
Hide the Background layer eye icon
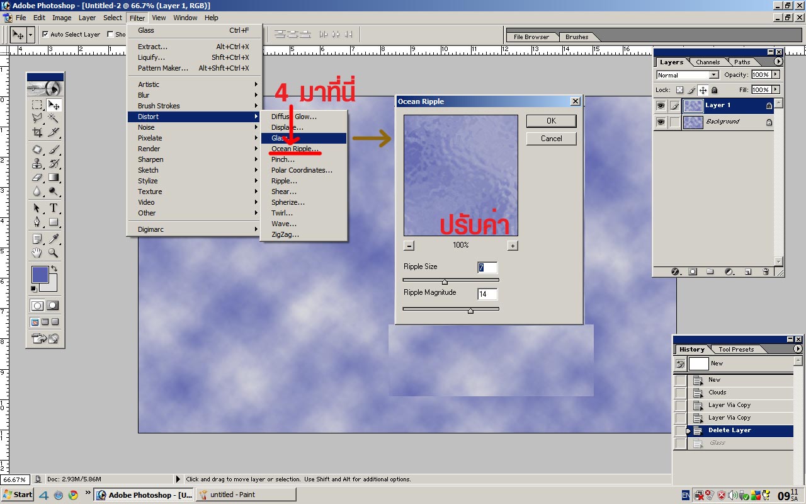point(661,122)
